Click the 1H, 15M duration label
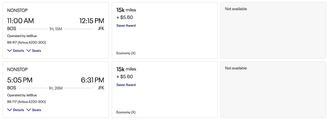328x120 pixels. [55, 29]
